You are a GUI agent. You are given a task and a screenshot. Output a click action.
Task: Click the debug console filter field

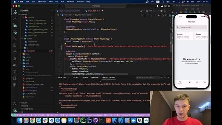[148, 78]
